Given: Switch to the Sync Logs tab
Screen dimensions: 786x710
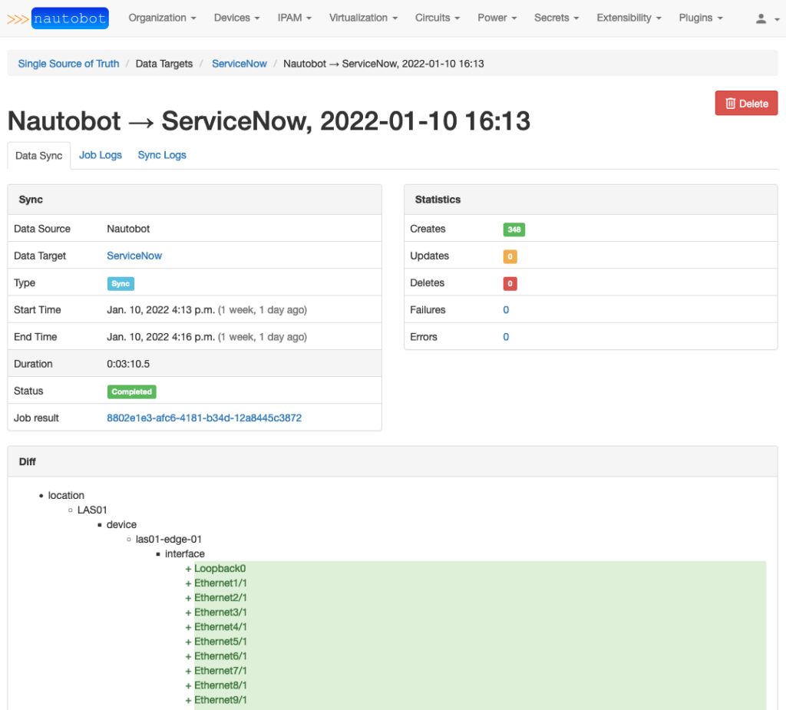Looking at the screenshot, I should tap(162, 155).
